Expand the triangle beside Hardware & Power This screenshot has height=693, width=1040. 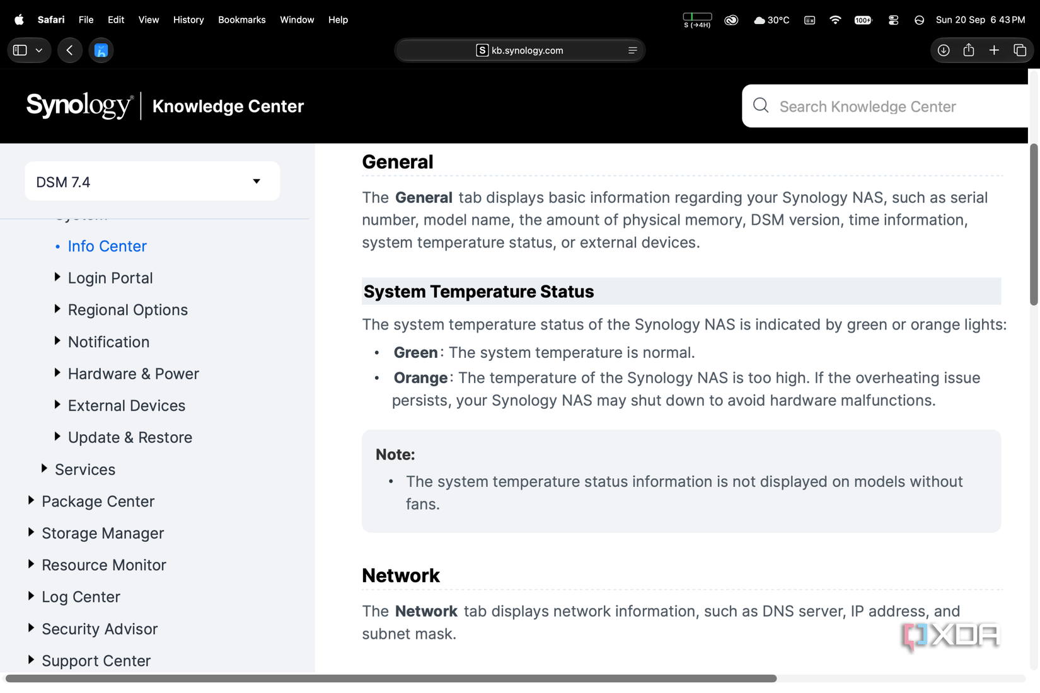pos(57,373)
